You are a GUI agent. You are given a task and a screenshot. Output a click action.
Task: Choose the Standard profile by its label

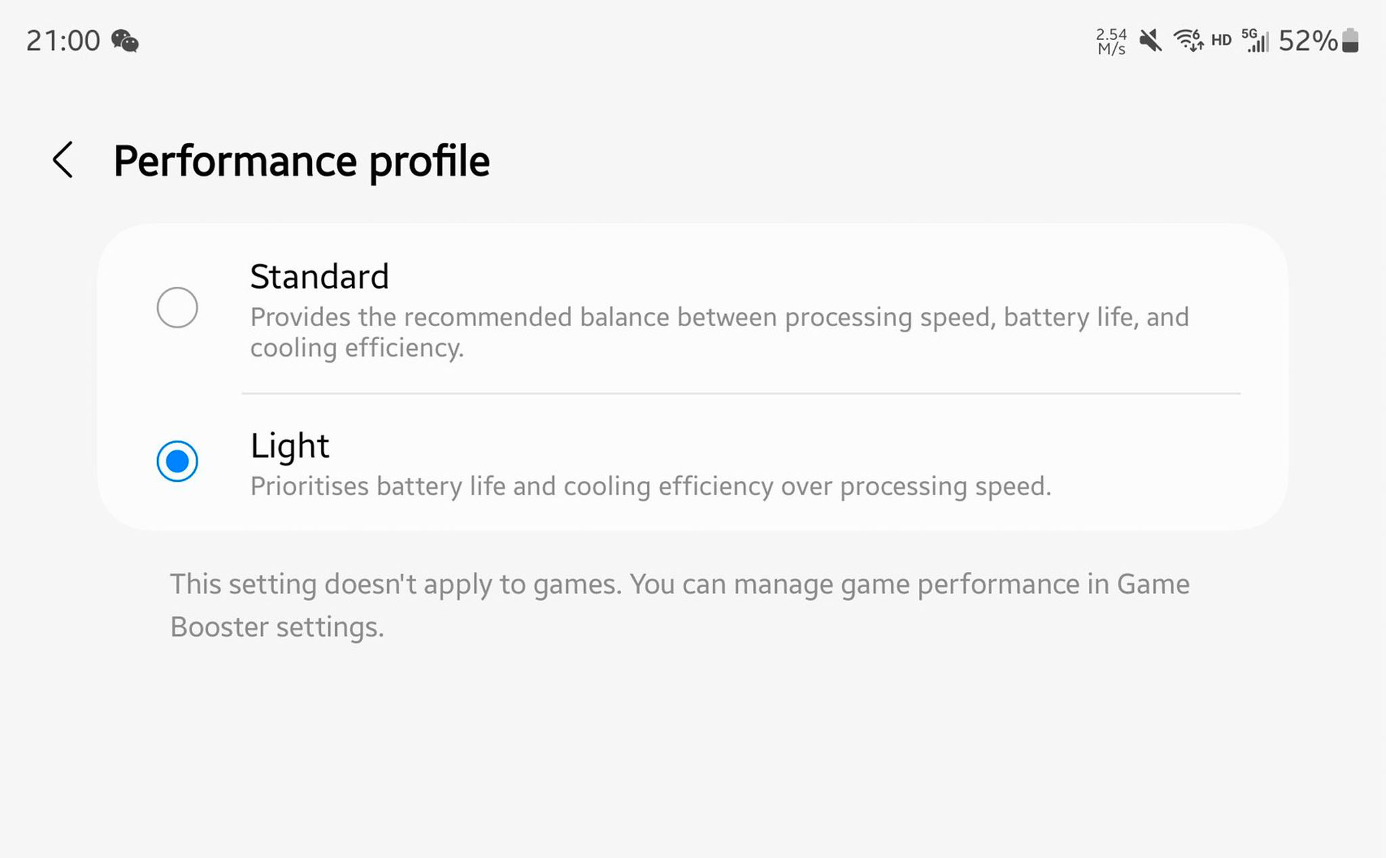(x=319, y=277)
